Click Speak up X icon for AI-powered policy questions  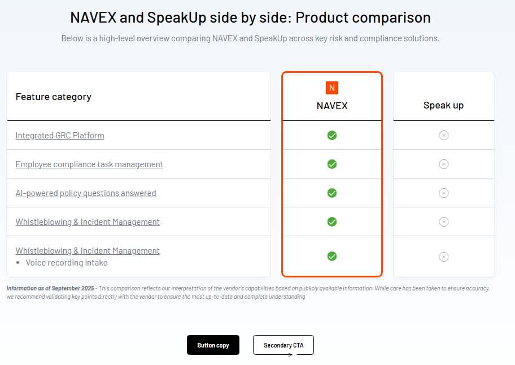tap(444, 193)
